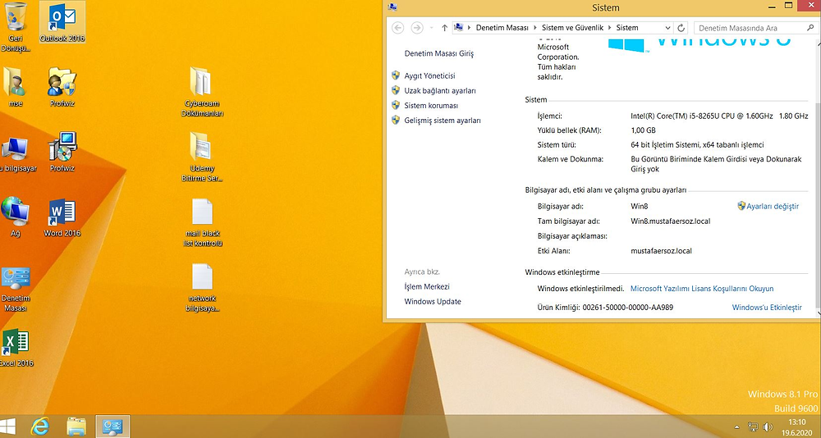The image size is (821, 438).
Task: Read Microsoft Yazılımı Lisans Koşullarını Okuyun
Action: [x=702, y=289]
